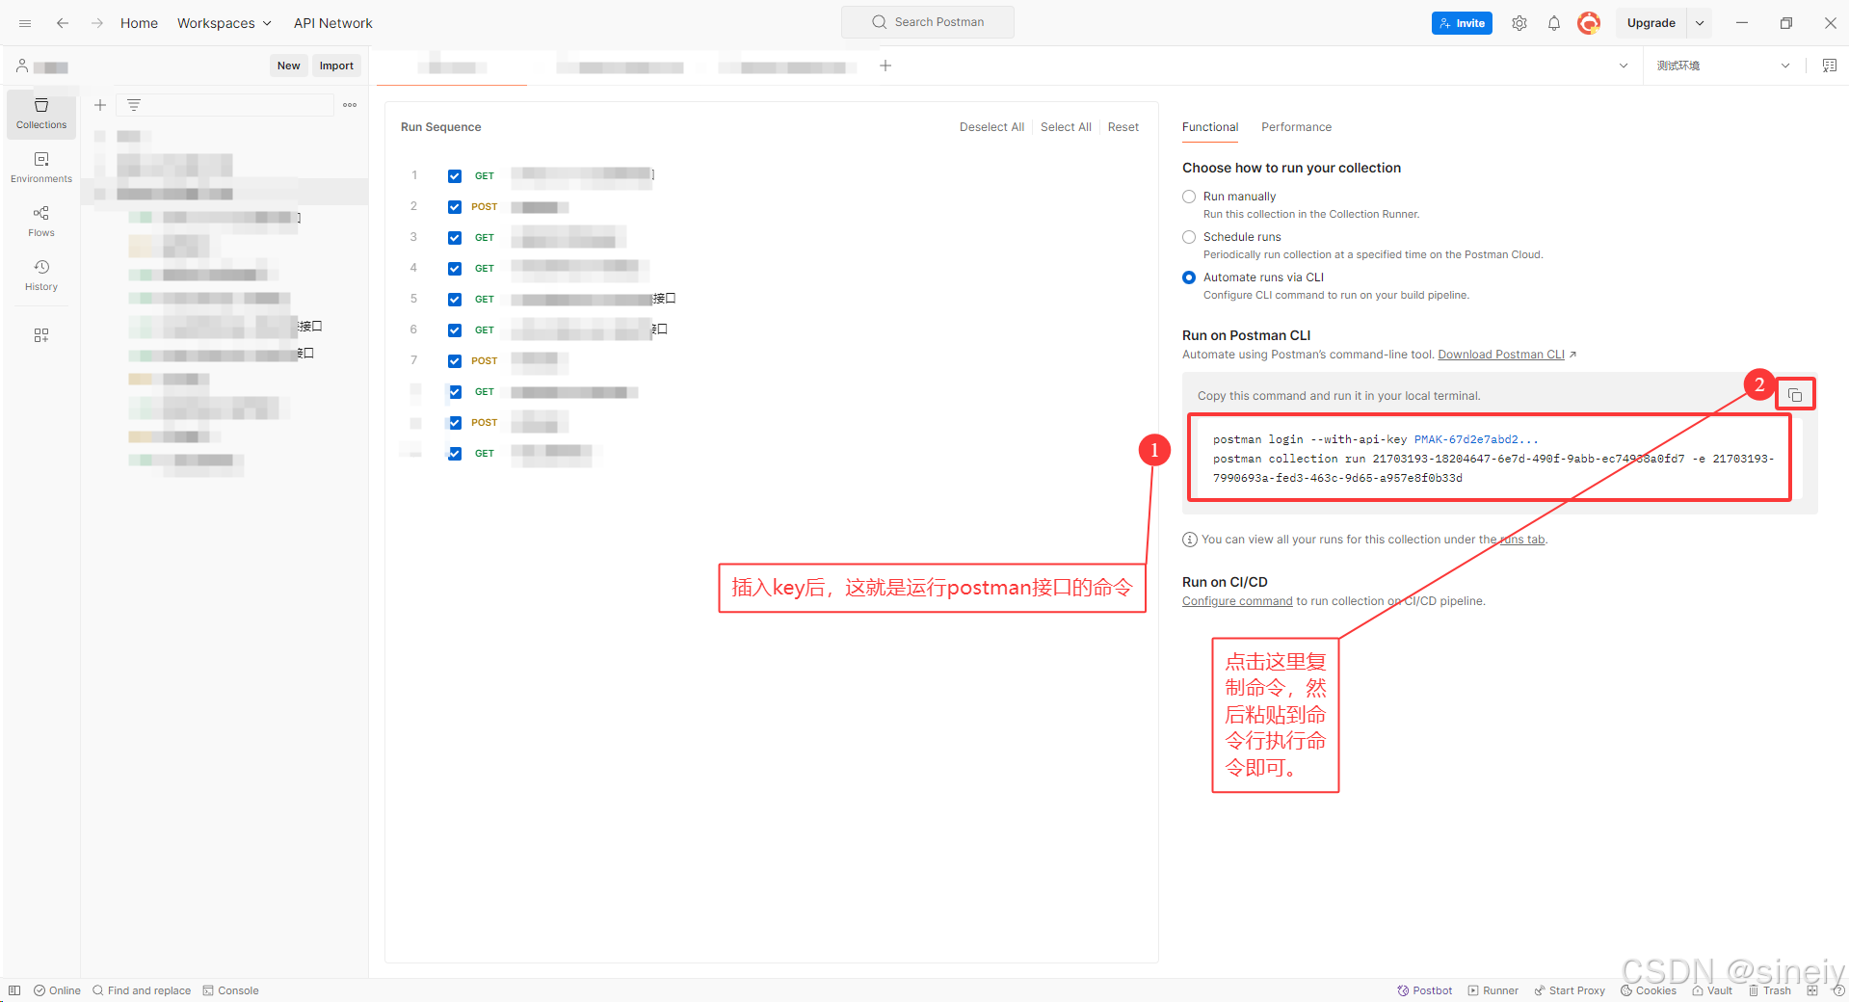1849x1002 pixels.
Task: Click Select All
Action: coord(1066,127)
